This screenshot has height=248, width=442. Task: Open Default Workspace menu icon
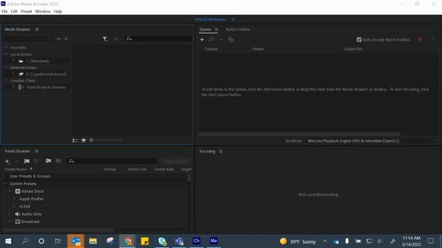(233, 19)
